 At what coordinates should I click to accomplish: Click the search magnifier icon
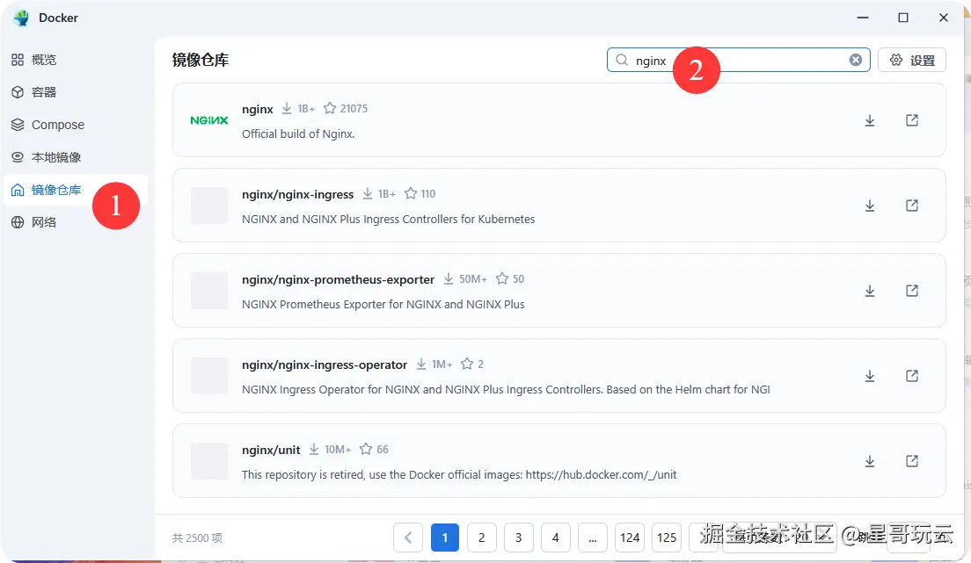click(x=622, y=60)
